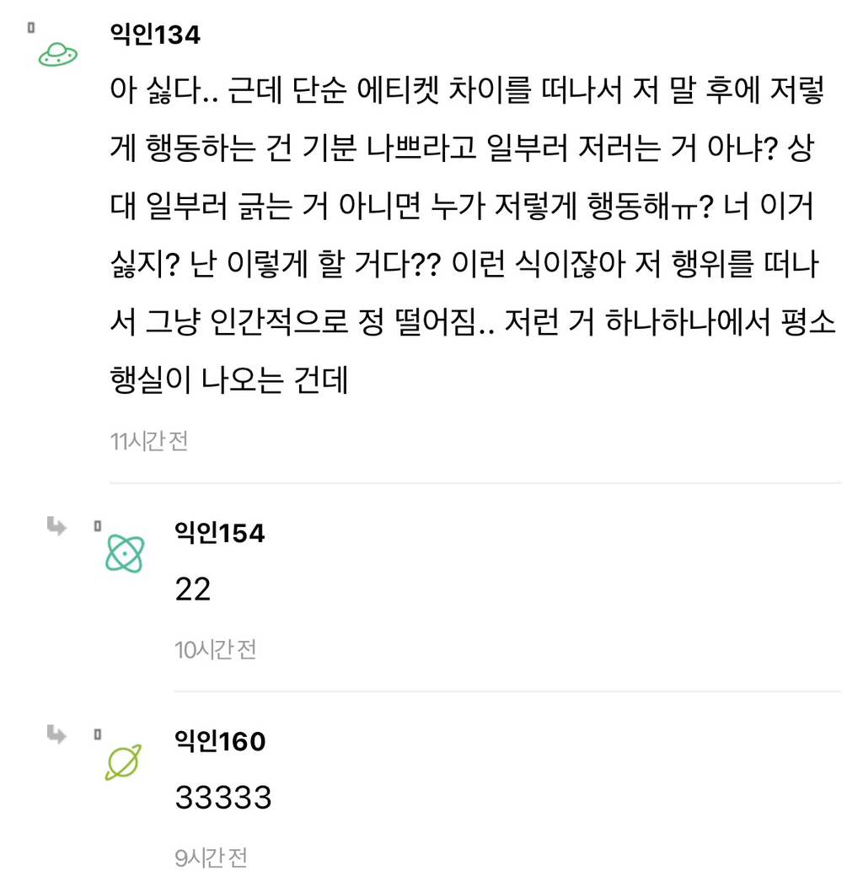Click the UFO avatar of 익인134

(58, 55)
